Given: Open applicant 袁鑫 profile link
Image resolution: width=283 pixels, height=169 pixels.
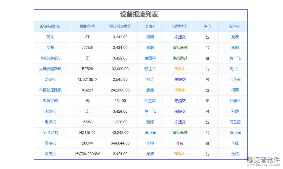Looking at the screenshot, I should pos(150,90).
